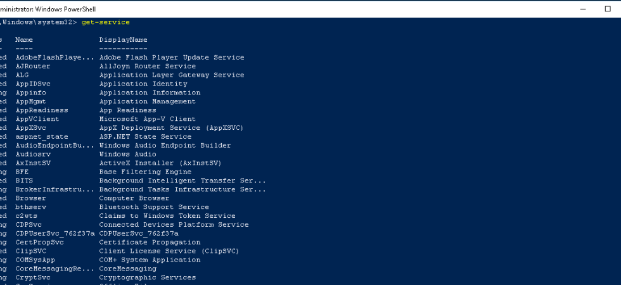Select the AJRouter service name
Screen dimensions: 621x285
tap(33, 66)
